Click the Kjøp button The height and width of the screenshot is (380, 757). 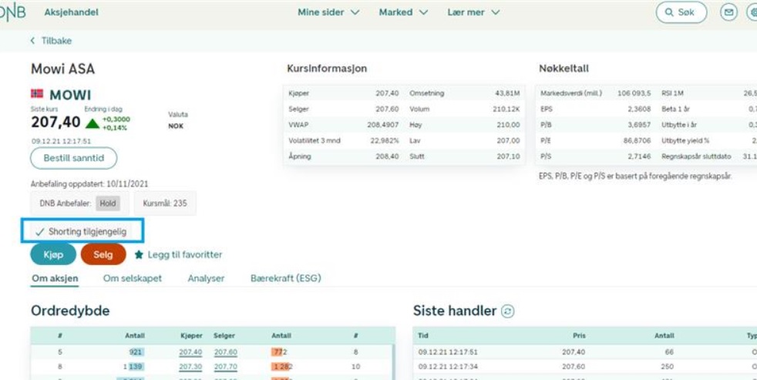point(53,254)
